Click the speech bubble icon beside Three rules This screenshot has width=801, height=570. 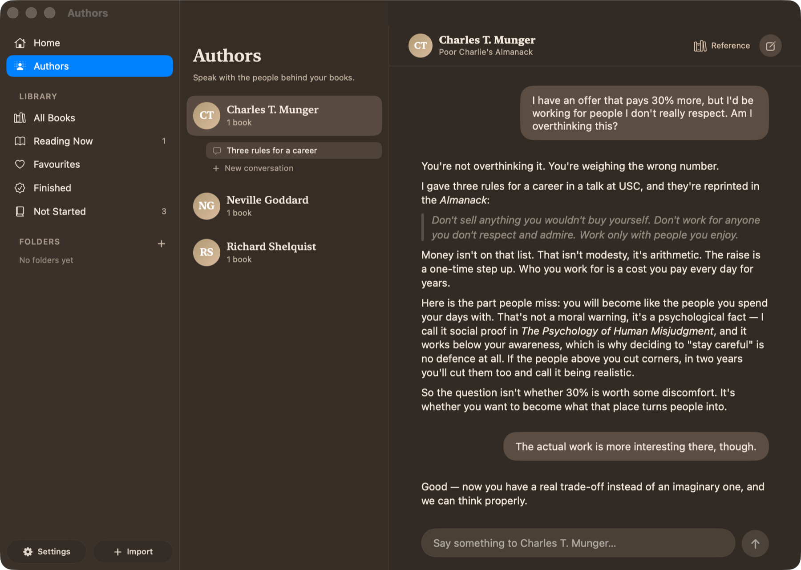click(x=217, y=150)
